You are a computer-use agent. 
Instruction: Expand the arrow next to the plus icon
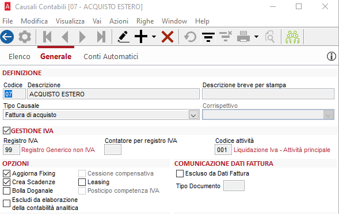click(154, 37)
